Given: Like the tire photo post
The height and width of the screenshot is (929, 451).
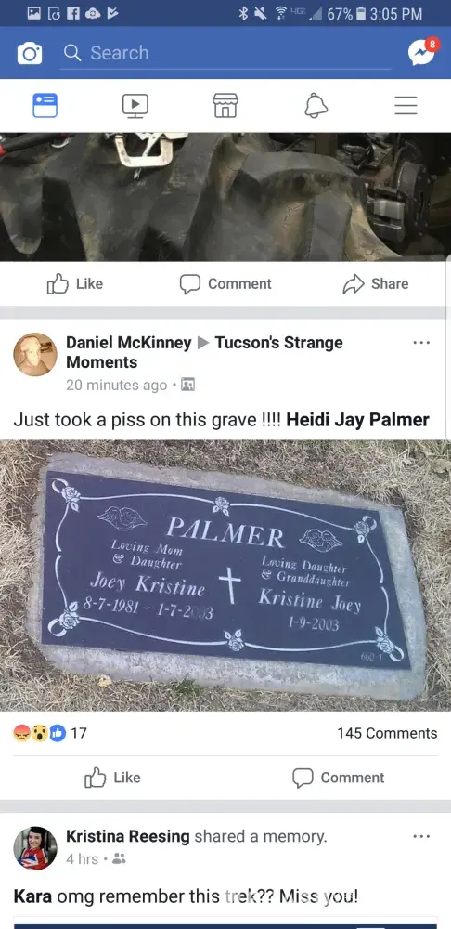Looking at the screenshot, I should click(74, 283).
